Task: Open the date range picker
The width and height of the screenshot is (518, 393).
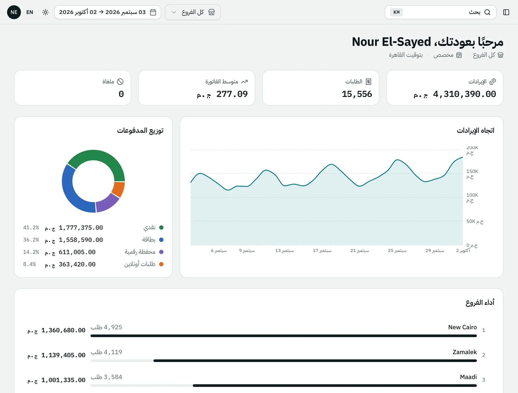Action: click(107, 12)
